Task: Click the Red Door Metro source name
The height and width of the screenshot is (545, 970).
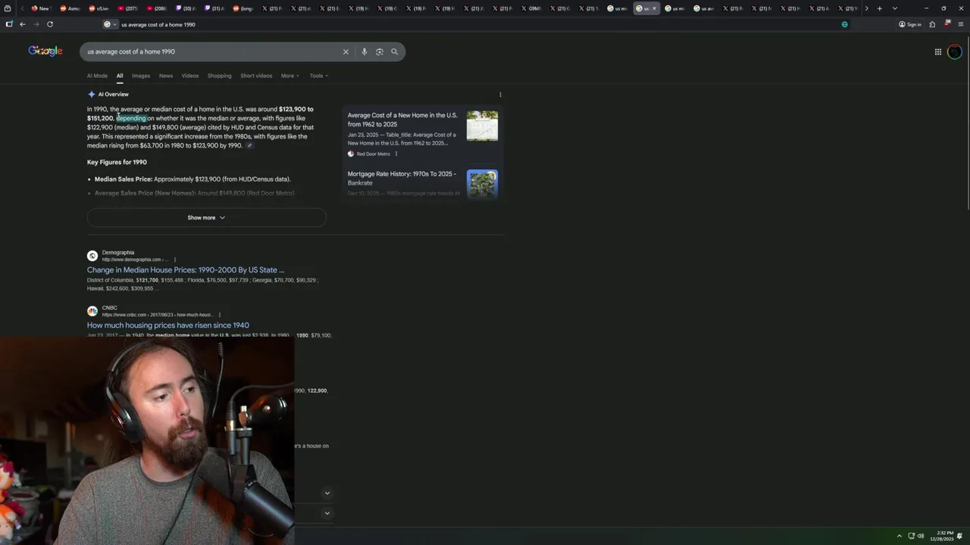Action: pos(374,154)
